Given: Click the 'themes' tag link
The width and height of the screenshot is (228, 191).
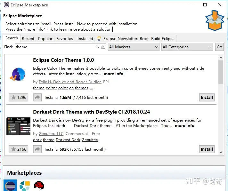Looking at the screenshot, I should click(x=82, y=88).
